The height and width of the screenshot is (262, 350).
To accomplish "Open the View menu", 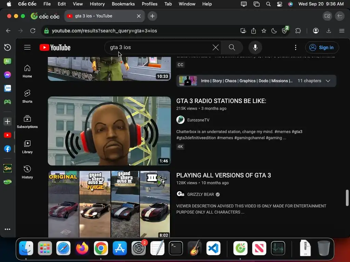I will (x=78, y=4).
